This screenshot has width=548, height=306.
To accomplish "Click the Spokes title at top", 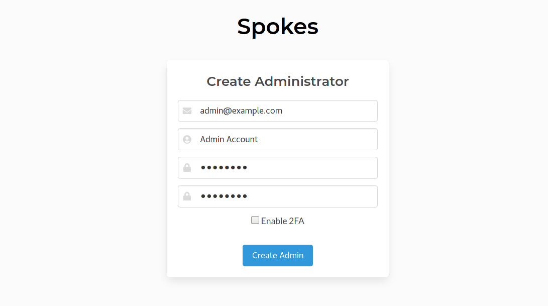I will point(277,27).
